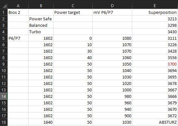The image size is (178, 126).
Task: Select the 1640 cell in column B
Action: [41, 122]
